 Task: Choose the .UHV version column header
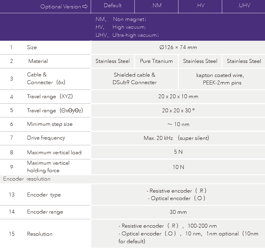pyautogui.click(x=244, y=6)
